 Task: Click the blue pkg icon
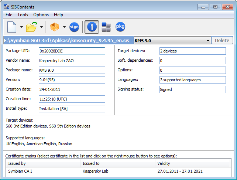point(120,27)
